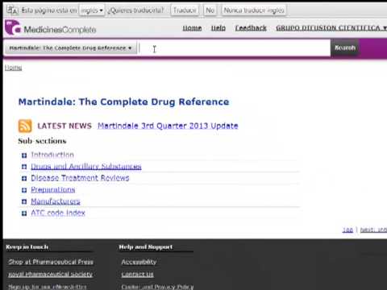Open the newsletter sign-up footer link
This screenshot has width=387, height=290.
click(x=48, y=287)
